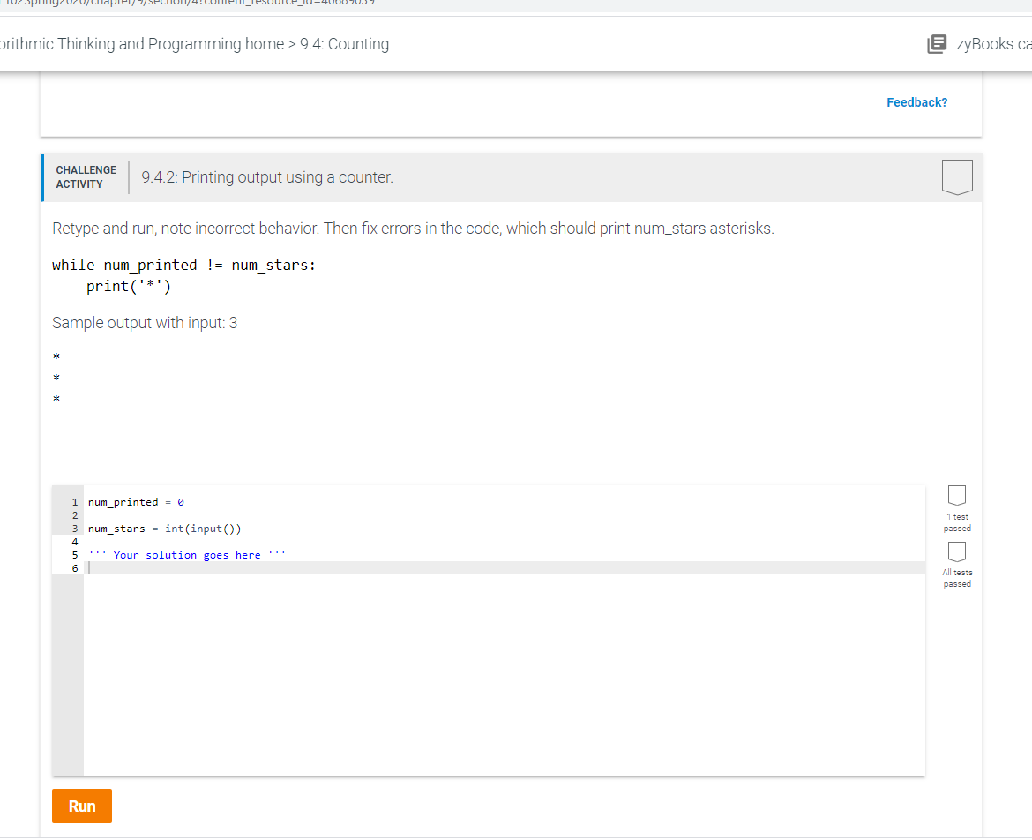Click the title '9.4.2: Printing output using a counter'
Screen dimensions: 1032x840
coord(266,176)
